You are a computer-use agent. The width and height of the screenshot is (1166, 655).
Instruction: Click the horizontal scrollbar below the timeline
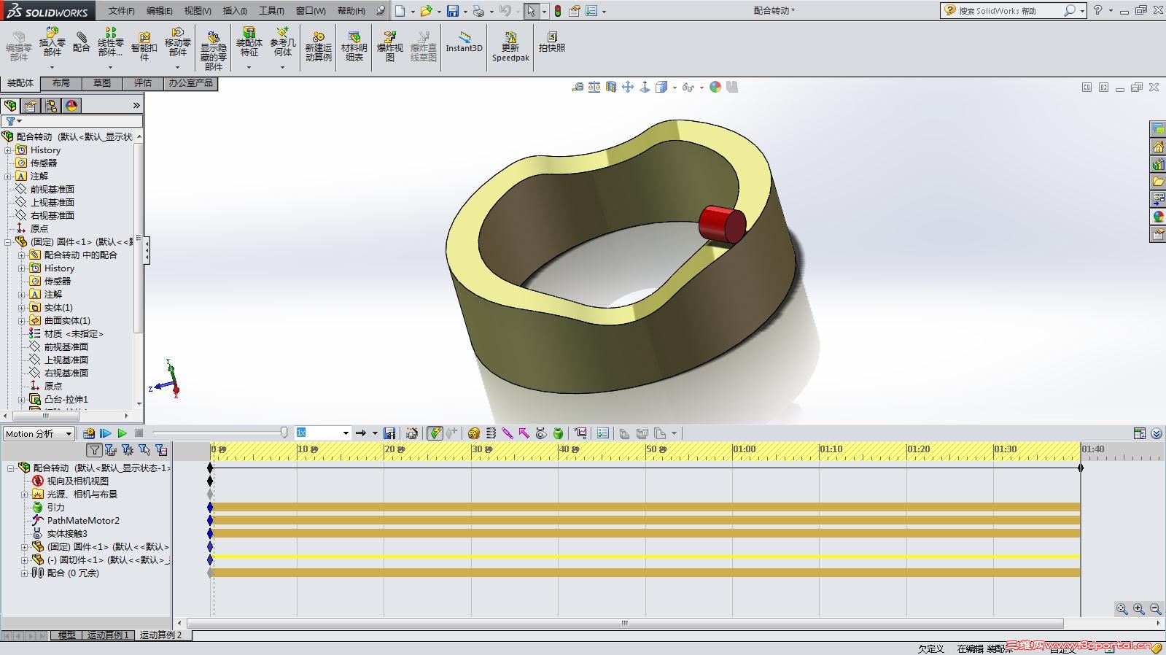[x=625, y=624]
